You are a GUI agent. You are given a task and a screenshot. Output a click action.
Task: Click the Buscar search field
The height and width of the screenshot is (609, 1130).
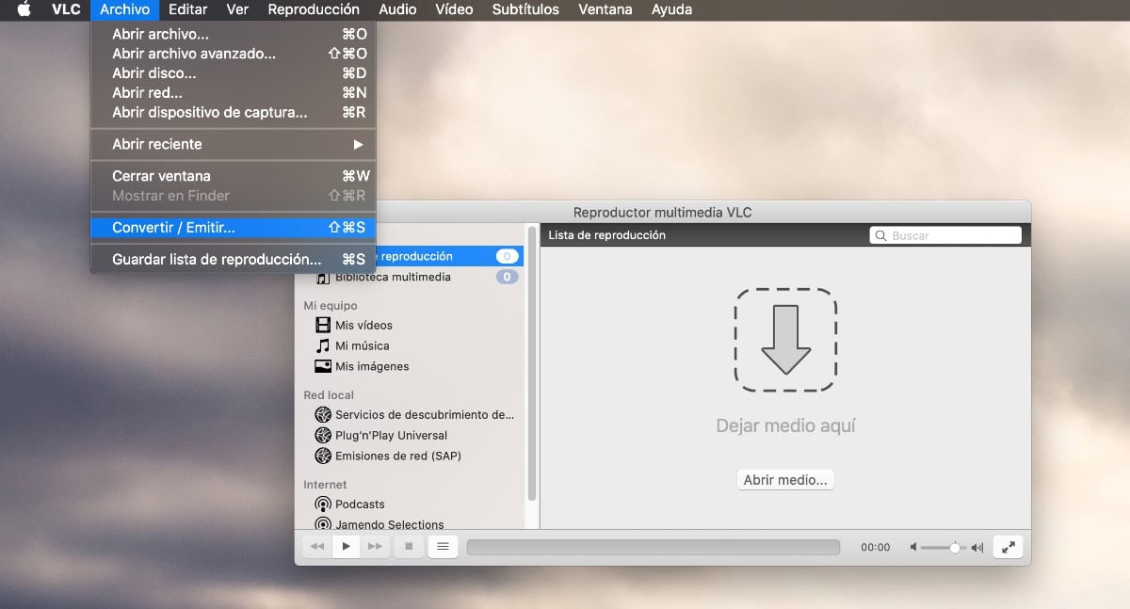945,235
